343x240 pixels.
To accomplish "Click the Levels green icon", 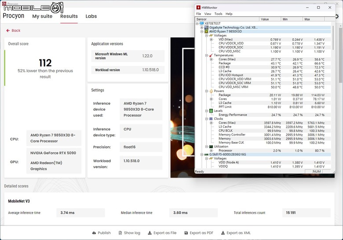I will tap(211, 111).
